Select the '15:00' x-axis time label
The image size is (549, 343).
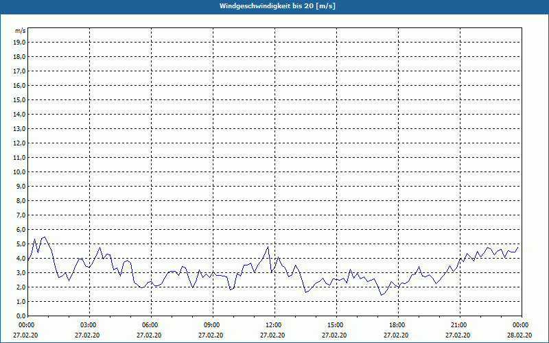tap(336, 325)
